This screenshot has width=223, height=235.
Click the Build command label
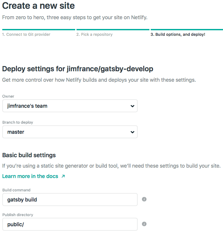16,190
